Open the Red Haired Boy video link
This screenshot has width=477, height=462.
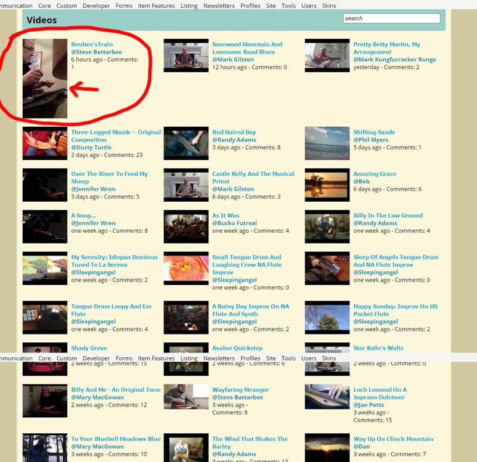234,132
